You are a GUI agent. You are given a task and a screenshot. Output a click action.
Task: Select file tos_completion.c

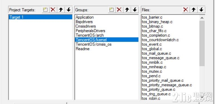pos(156,35)
